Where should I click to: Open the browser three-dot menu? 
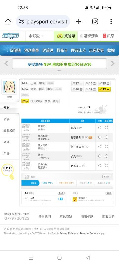tap(111, 21)
